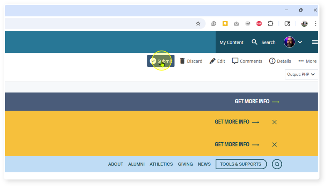Go to the Athletics nav link

click(x=161, y=164)
